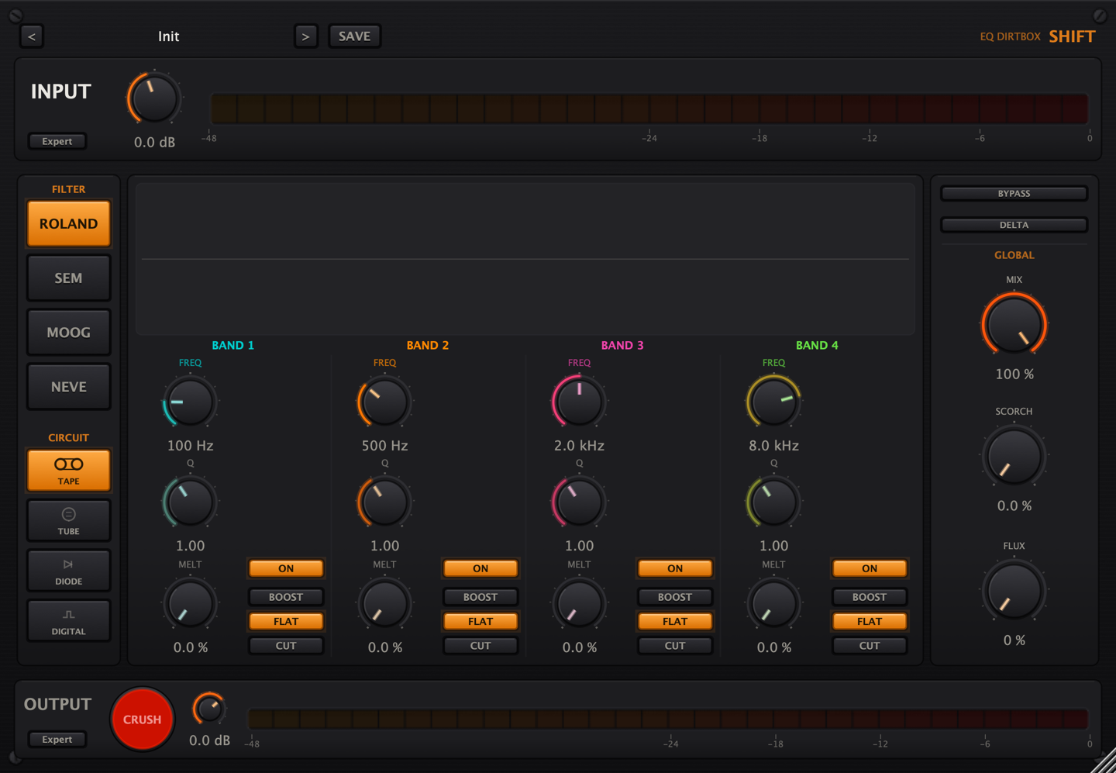This screenshot has height=773, width=1116.
Task: Set Band 3 to FLAT
Action: pos(675,621)
